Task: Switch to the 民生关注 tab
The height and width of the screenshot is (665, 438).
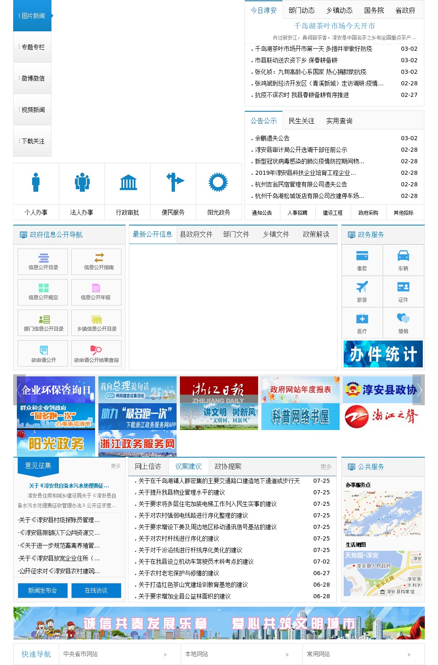Action: (x=302, y=121)
